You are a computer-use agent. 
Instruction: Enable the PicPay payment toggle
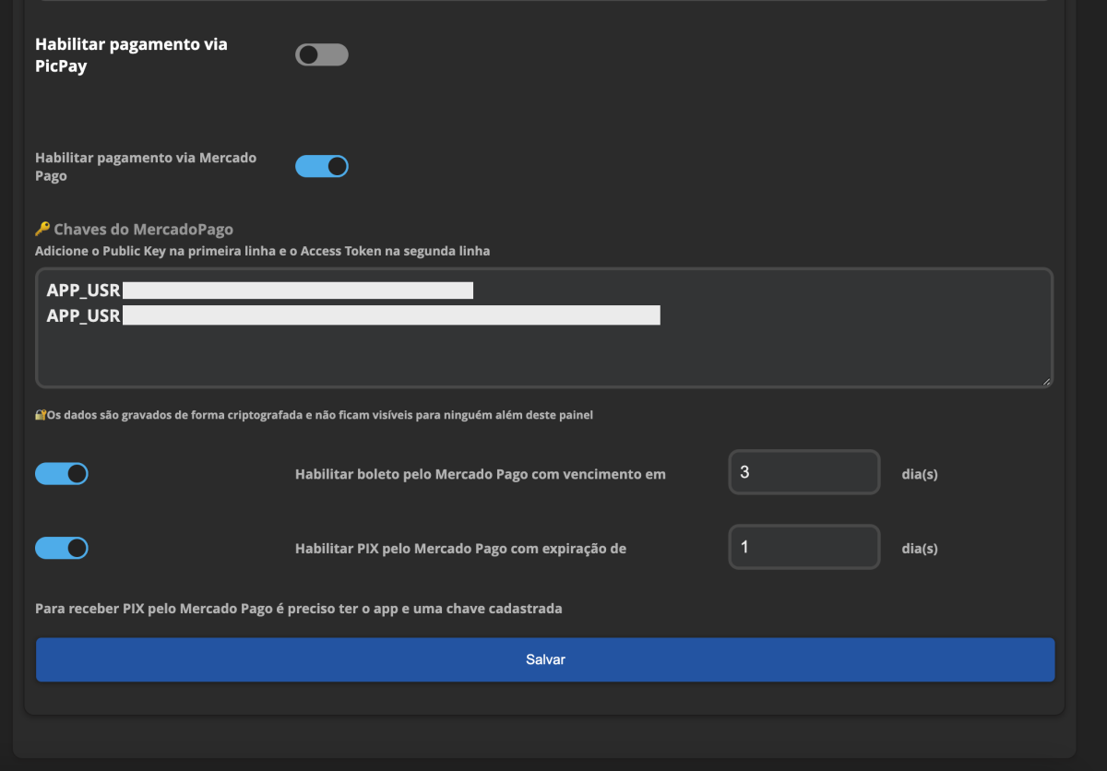click(322, 55)
